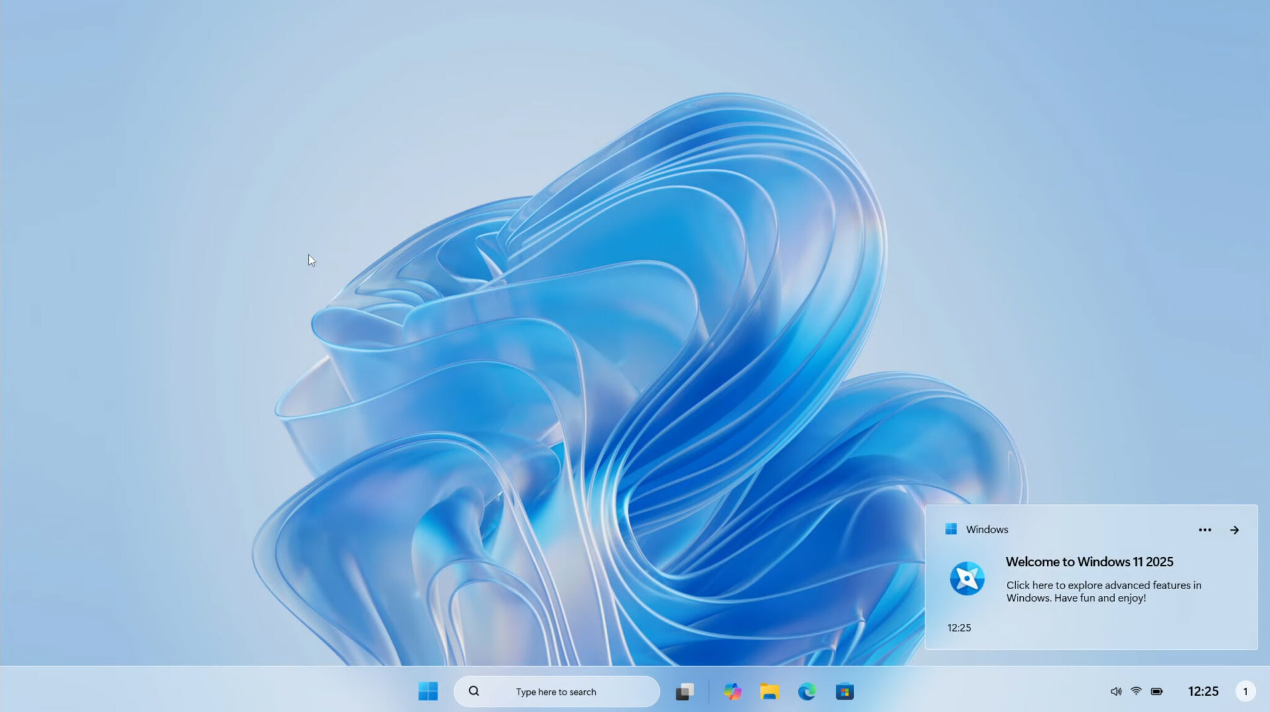Open File Explorer
Screen dimensions: 1270x712
pos(770,691)
